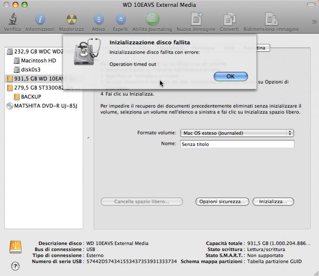This screenshot has height=276, width=319.
Task: Click the green zoom window button
Action: [25, 5]
